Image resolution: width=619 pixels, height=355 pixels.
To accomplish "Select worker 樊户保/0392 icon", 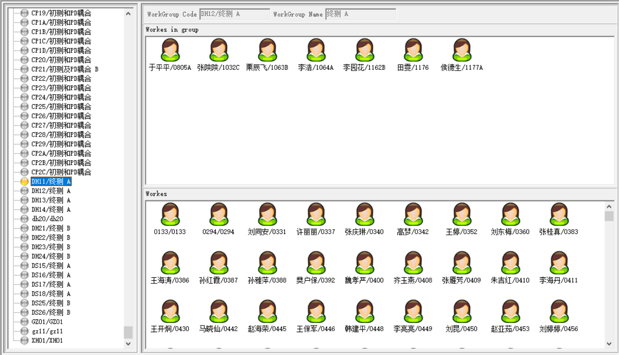I will [316, 263].
